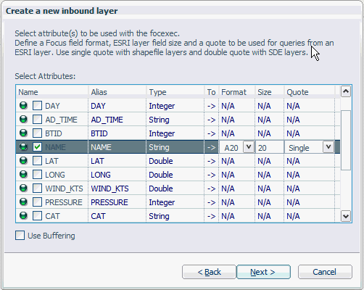Go to the previous step with Back button
The width and height of the screenshot is (364, 290).
pos(209,272)
